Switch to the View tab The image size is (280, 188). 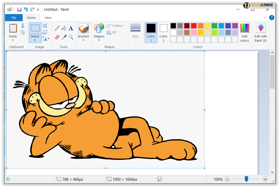click(48, 18)
